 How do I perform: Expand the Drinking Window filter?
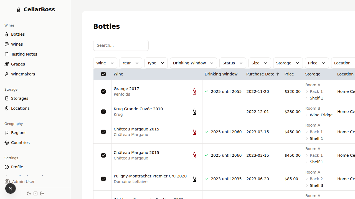point(193,63)
